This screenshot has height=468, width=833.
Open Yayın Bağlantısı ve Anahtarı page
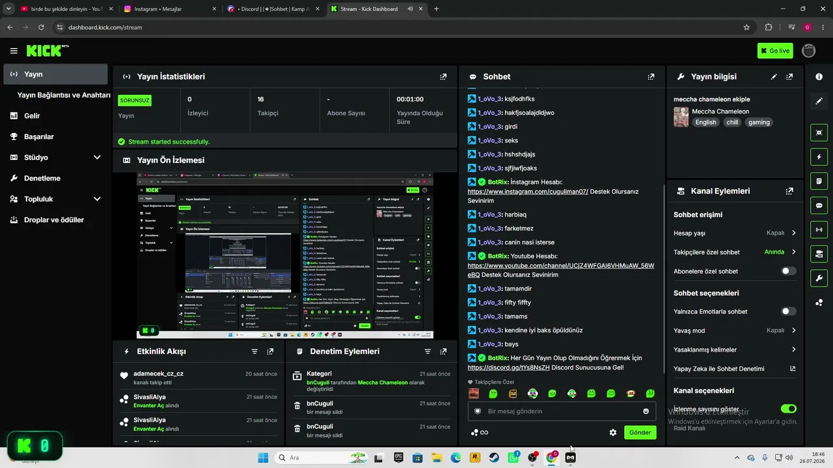[64, 95]
